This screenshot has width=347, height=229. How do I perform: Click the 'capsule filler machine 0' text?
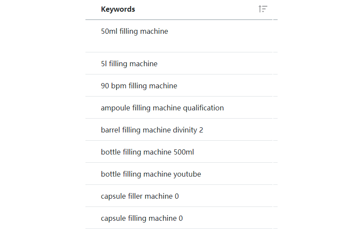pyautogui.click(x=140, y=196)
